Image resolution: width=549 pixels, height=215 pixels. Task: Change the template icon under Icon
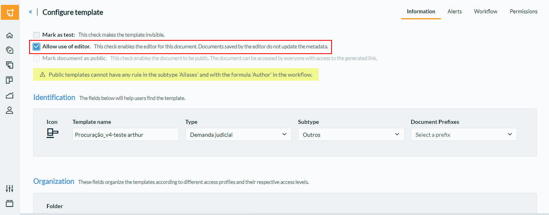[52, 133]
